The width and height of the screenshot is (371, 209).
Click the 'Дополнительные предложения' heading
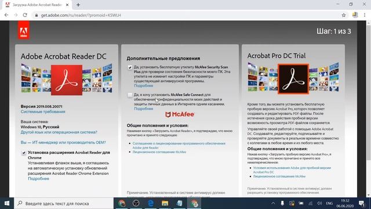(x=163, y=58)
